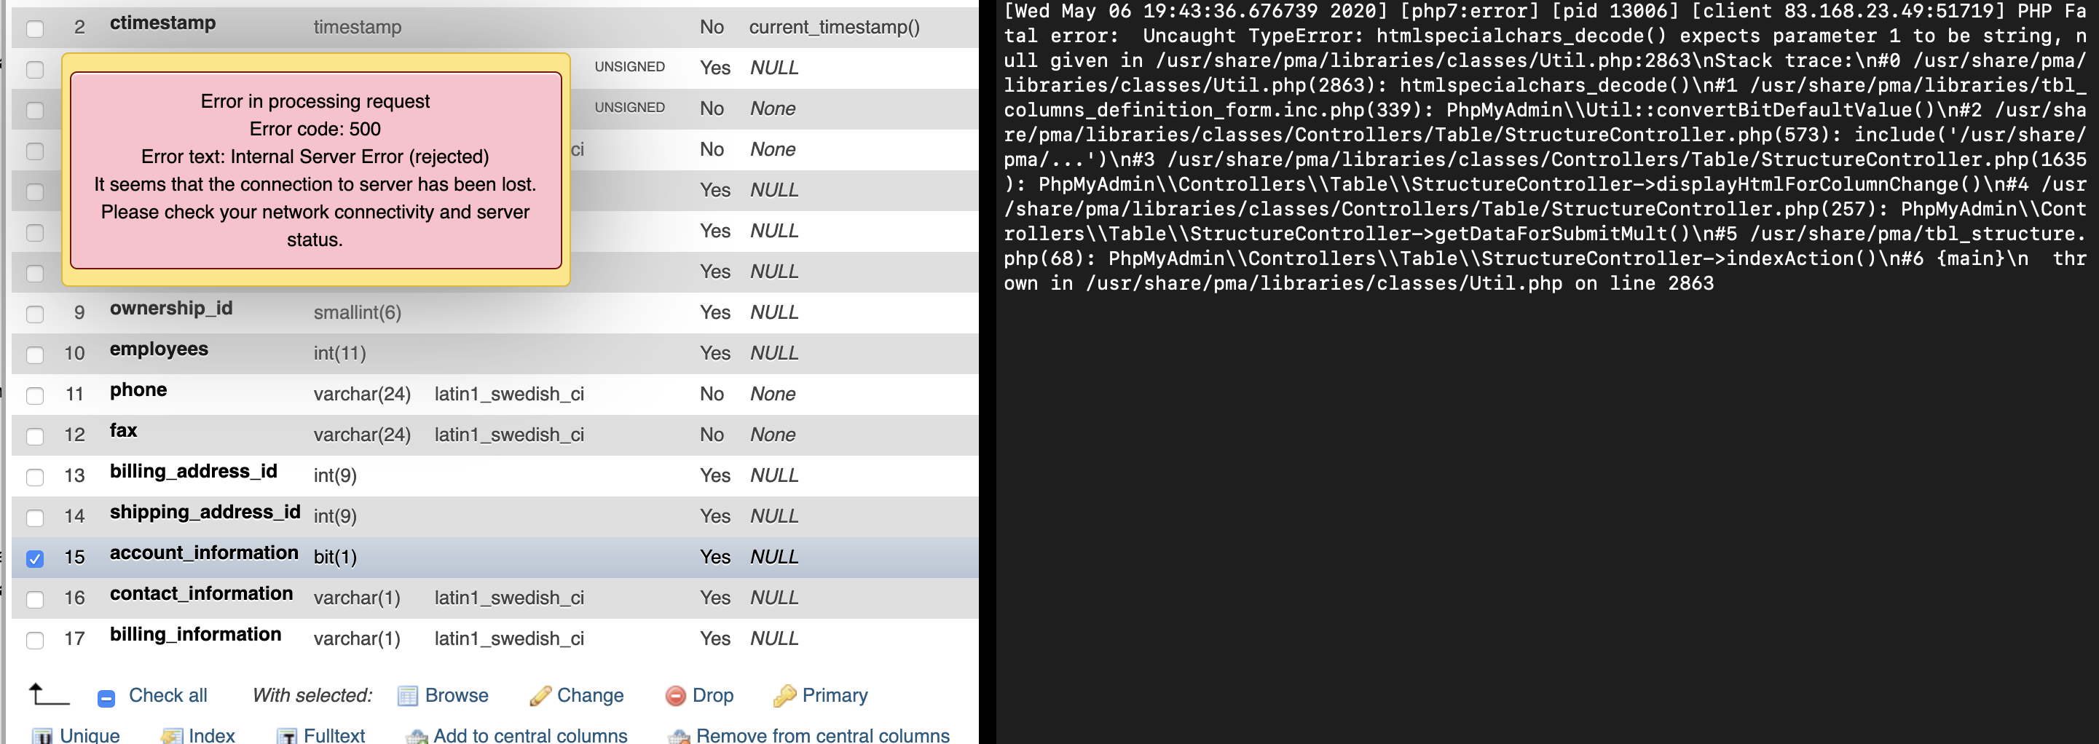Dismiss the pink Error code 500 message

click(x=315, y=170)
